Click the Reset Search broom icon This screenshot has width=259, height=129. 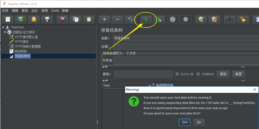coord(243,19)
